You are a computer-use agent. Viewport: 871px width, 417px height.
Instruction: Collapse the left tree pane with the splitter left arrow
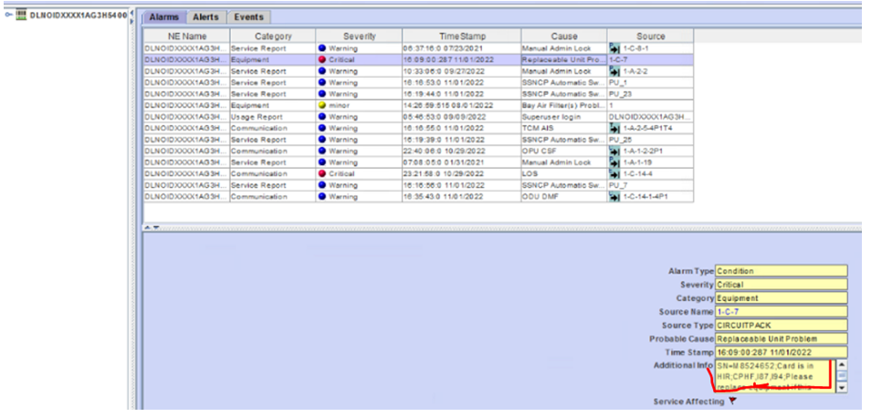pyautogui.click(x=132, y=13)
